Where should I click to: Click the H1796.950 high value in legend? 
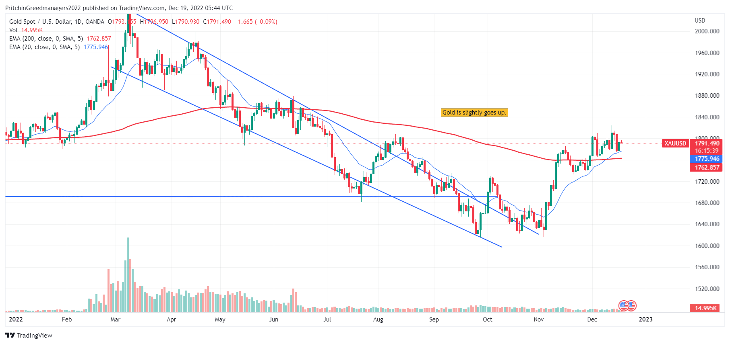click(x=154, y=22)
